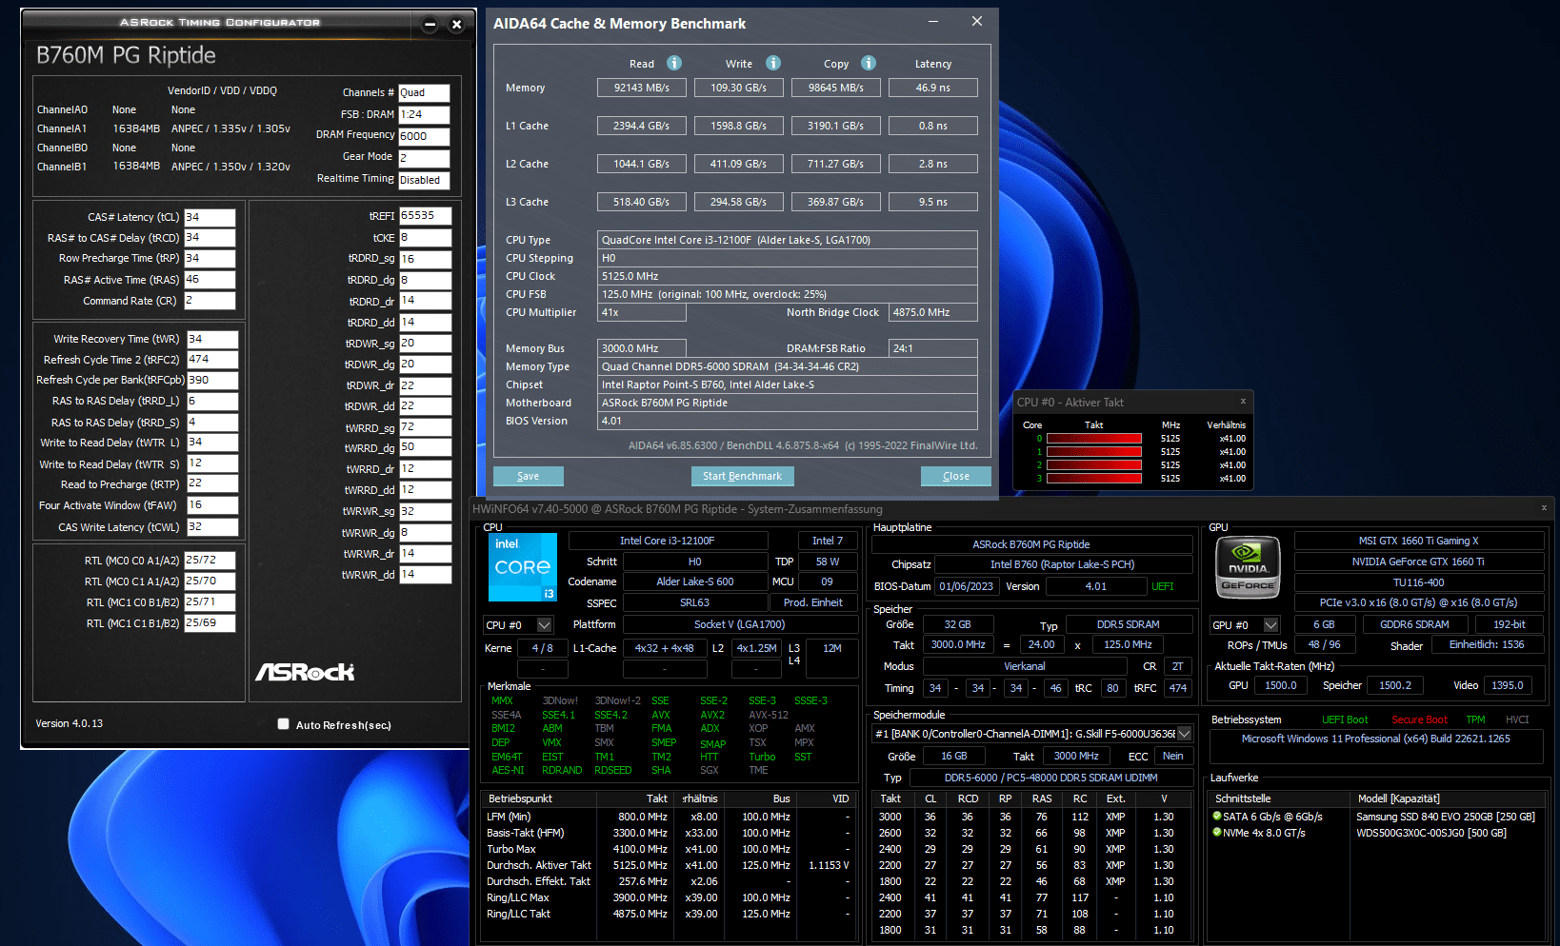Minimize the AIDA64 benchmark window

[x=933, y=22]
